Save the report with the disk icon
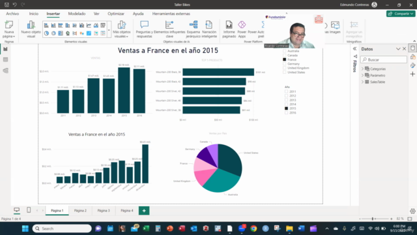This screenshot has height=235, width=417. (x=7, y=5)
